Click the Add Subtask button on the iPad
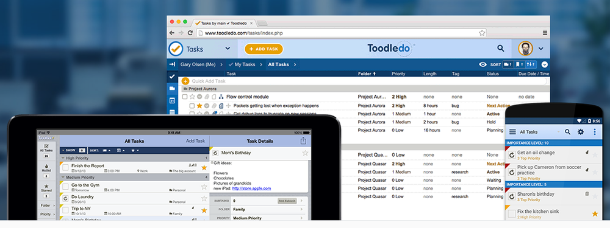This screenshot has height=228, width=610. coord(287,201)
